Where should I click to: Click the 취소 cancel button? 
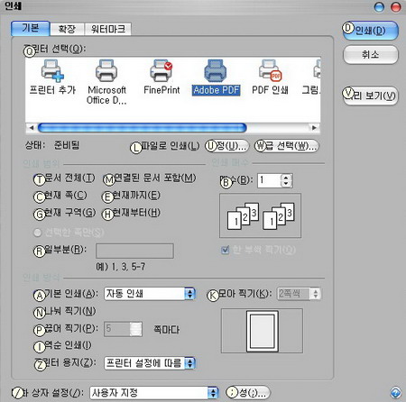[371, 55]
